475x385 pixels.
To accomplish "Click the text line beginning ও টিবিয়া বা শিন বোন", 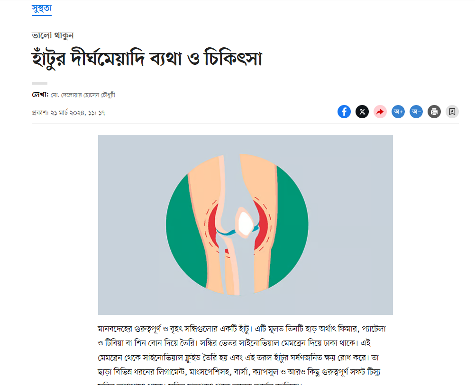I will tap(234, 343).
